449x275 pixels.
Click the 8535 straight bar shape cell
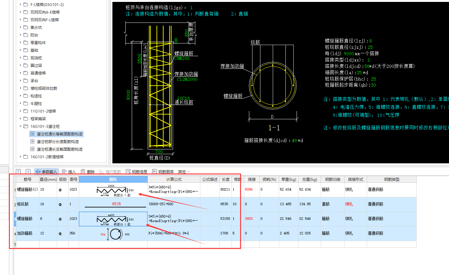point(113,204)
